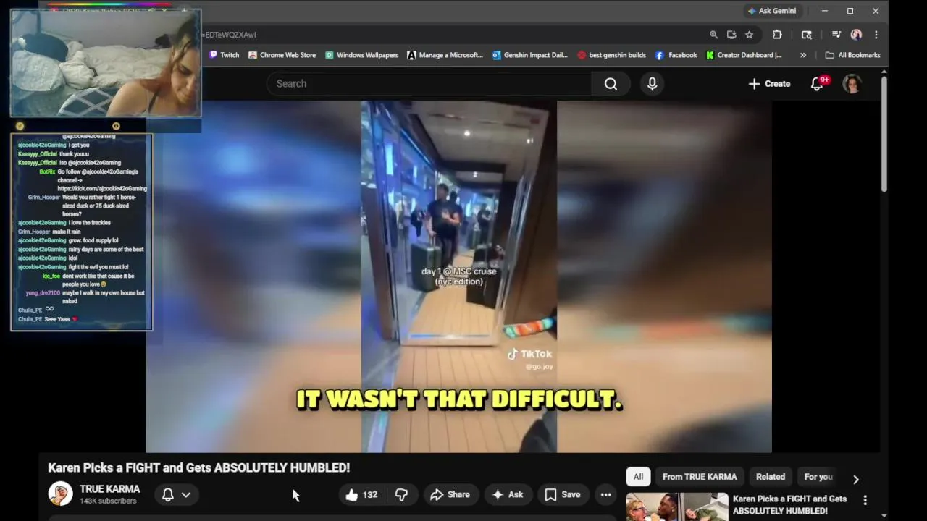The width and height of the screenshot is (927, 521).
Task: Click the video player to pause
Action: click(458, 276)
